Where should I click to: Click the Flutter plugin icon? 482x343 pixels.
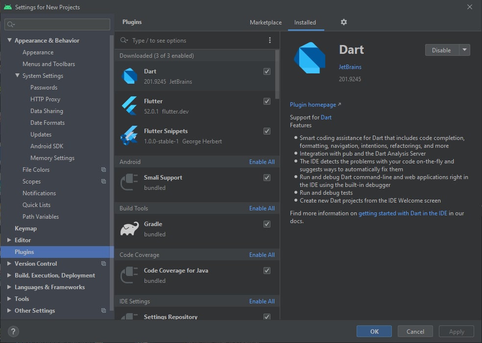[x=129, y=106]
